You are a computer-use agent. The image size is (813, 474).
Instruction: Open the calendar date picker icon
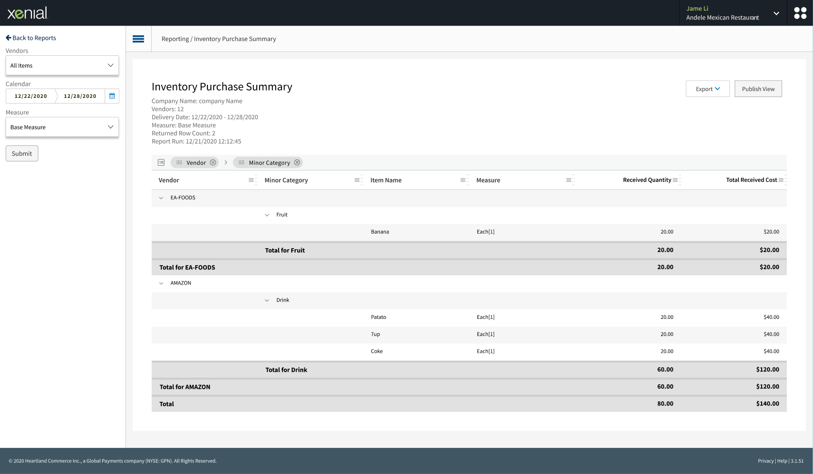click(112, 96)
